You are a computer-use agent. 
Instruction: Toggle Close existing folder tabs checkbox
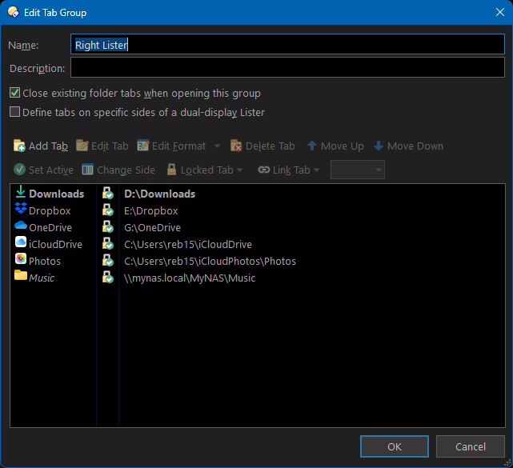point(14,93)
